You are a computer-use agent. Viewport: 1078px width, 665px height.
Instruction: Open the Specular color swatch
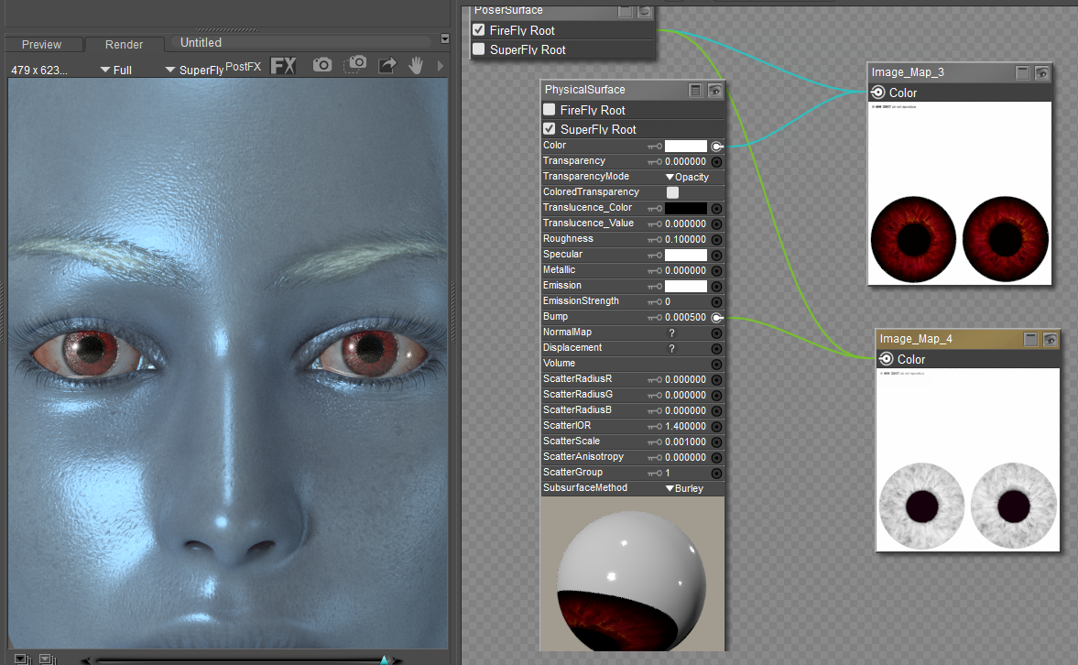tap(685, 256)
